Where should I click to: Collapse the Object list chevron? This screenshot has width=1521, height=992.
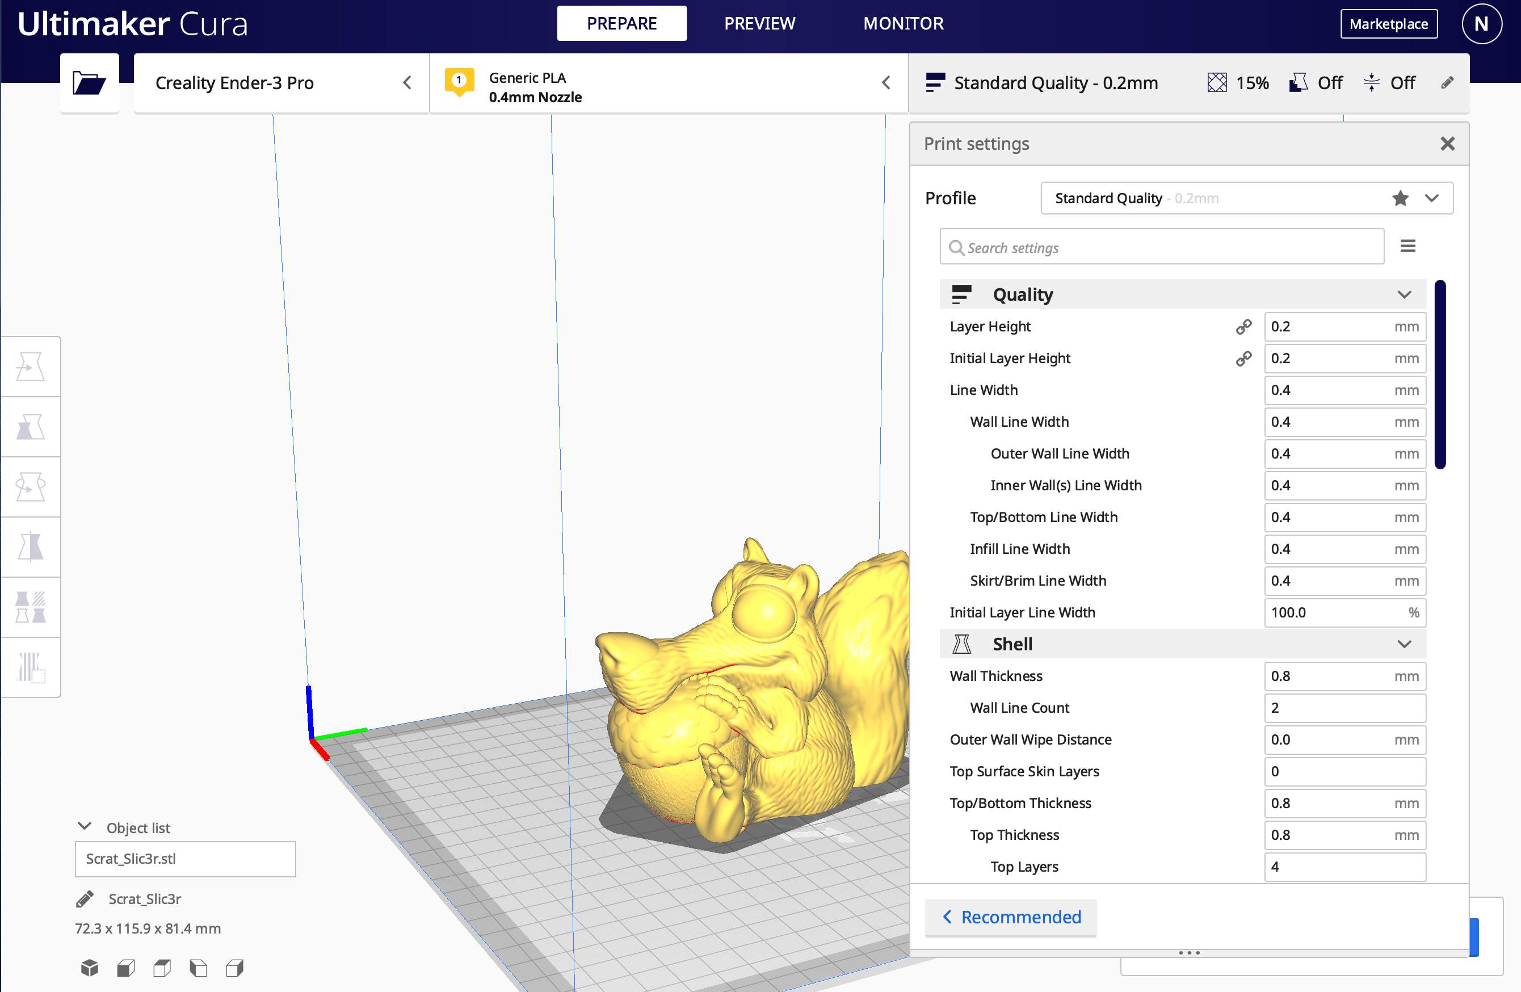tap(85, 826)
